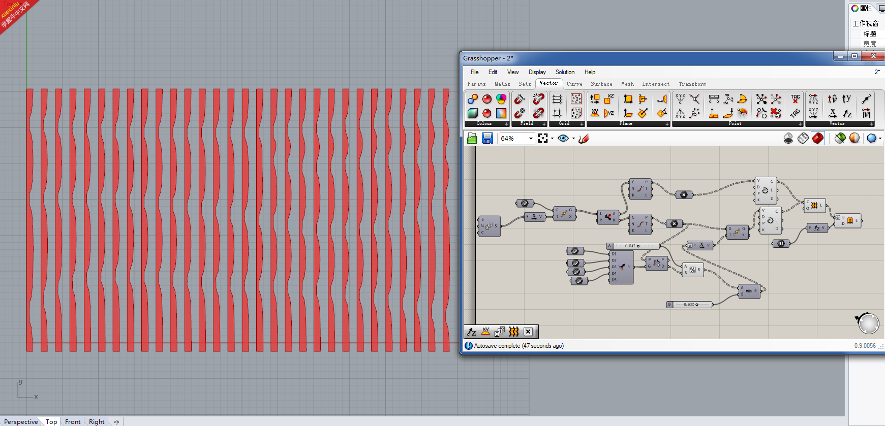Open dropdown arrow next to zoom extents icon

[553, 138]
